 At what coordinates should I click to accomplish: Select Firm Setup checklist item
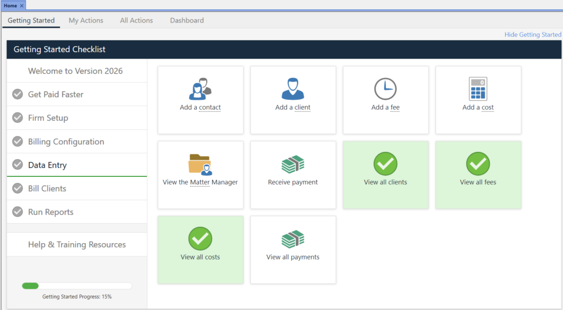pos(77,118)
